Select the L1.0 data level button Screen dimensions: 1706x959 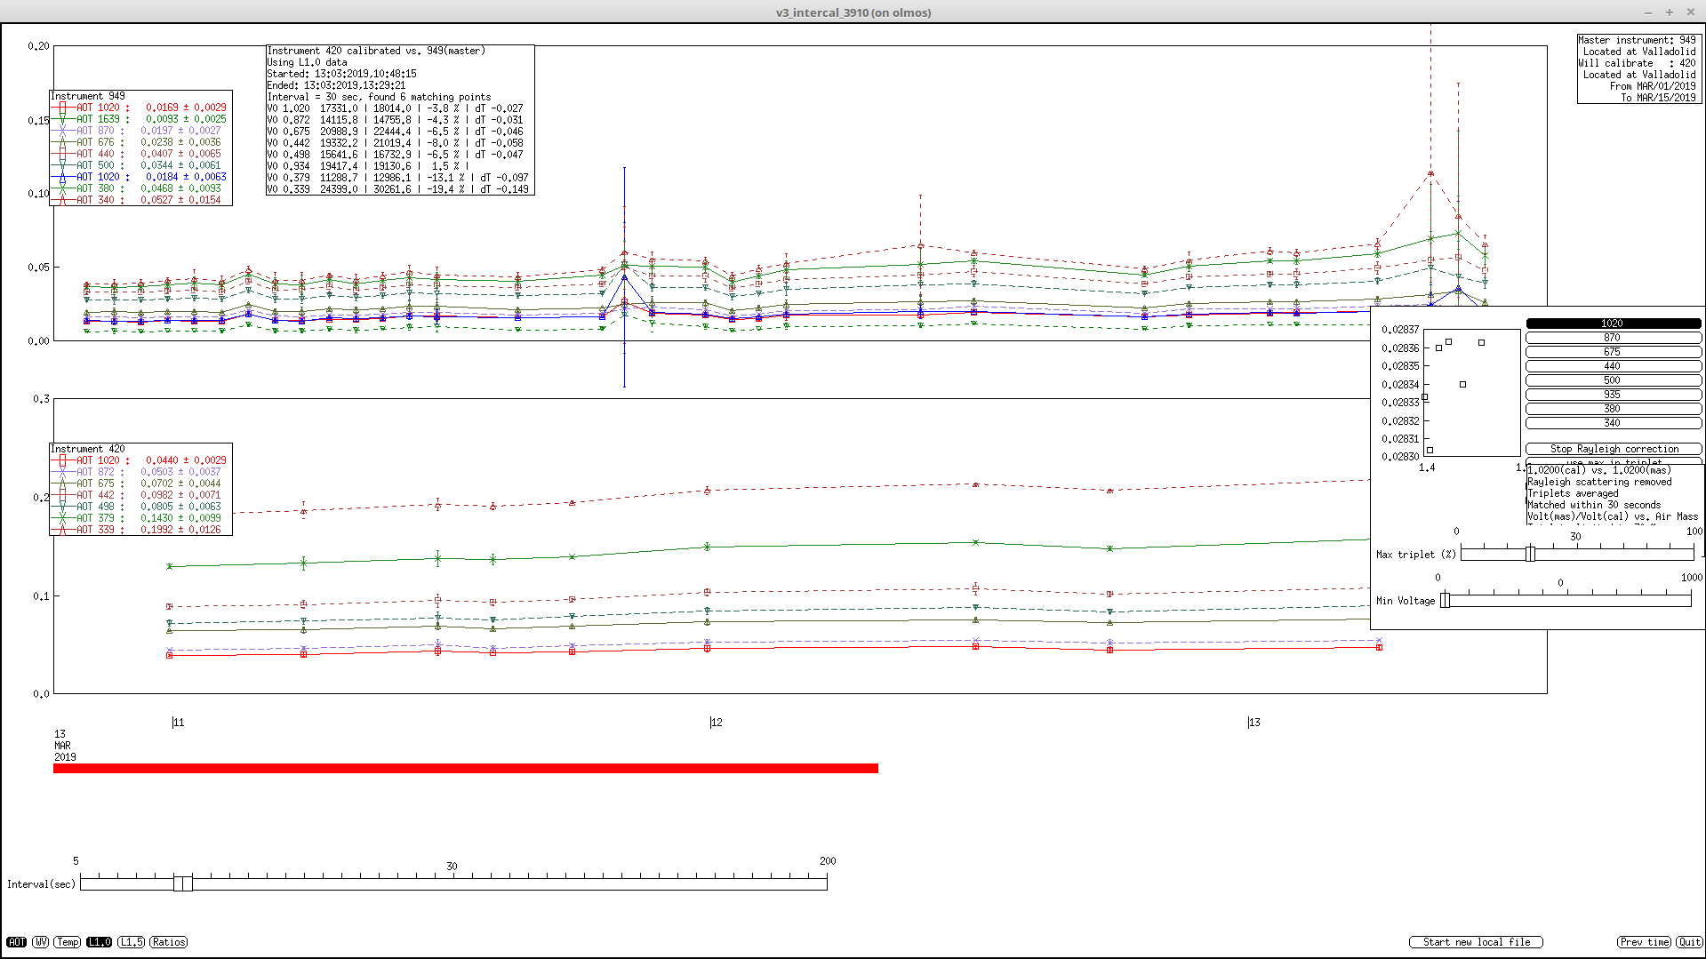(100, 942)
